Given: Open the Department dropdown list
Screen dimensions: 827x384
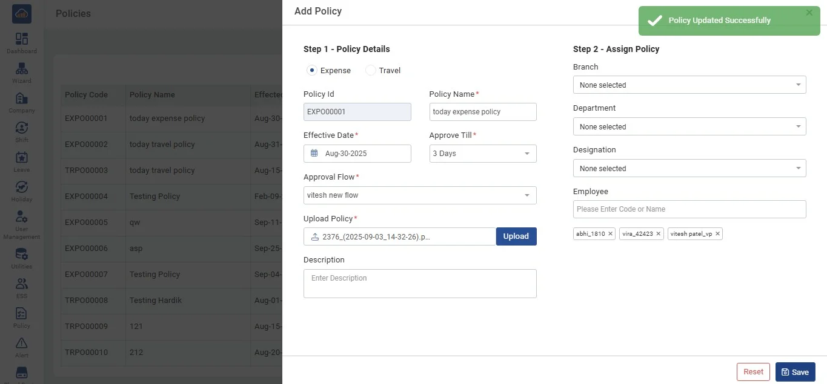Looking at the screenshot, I should (689, 127).
